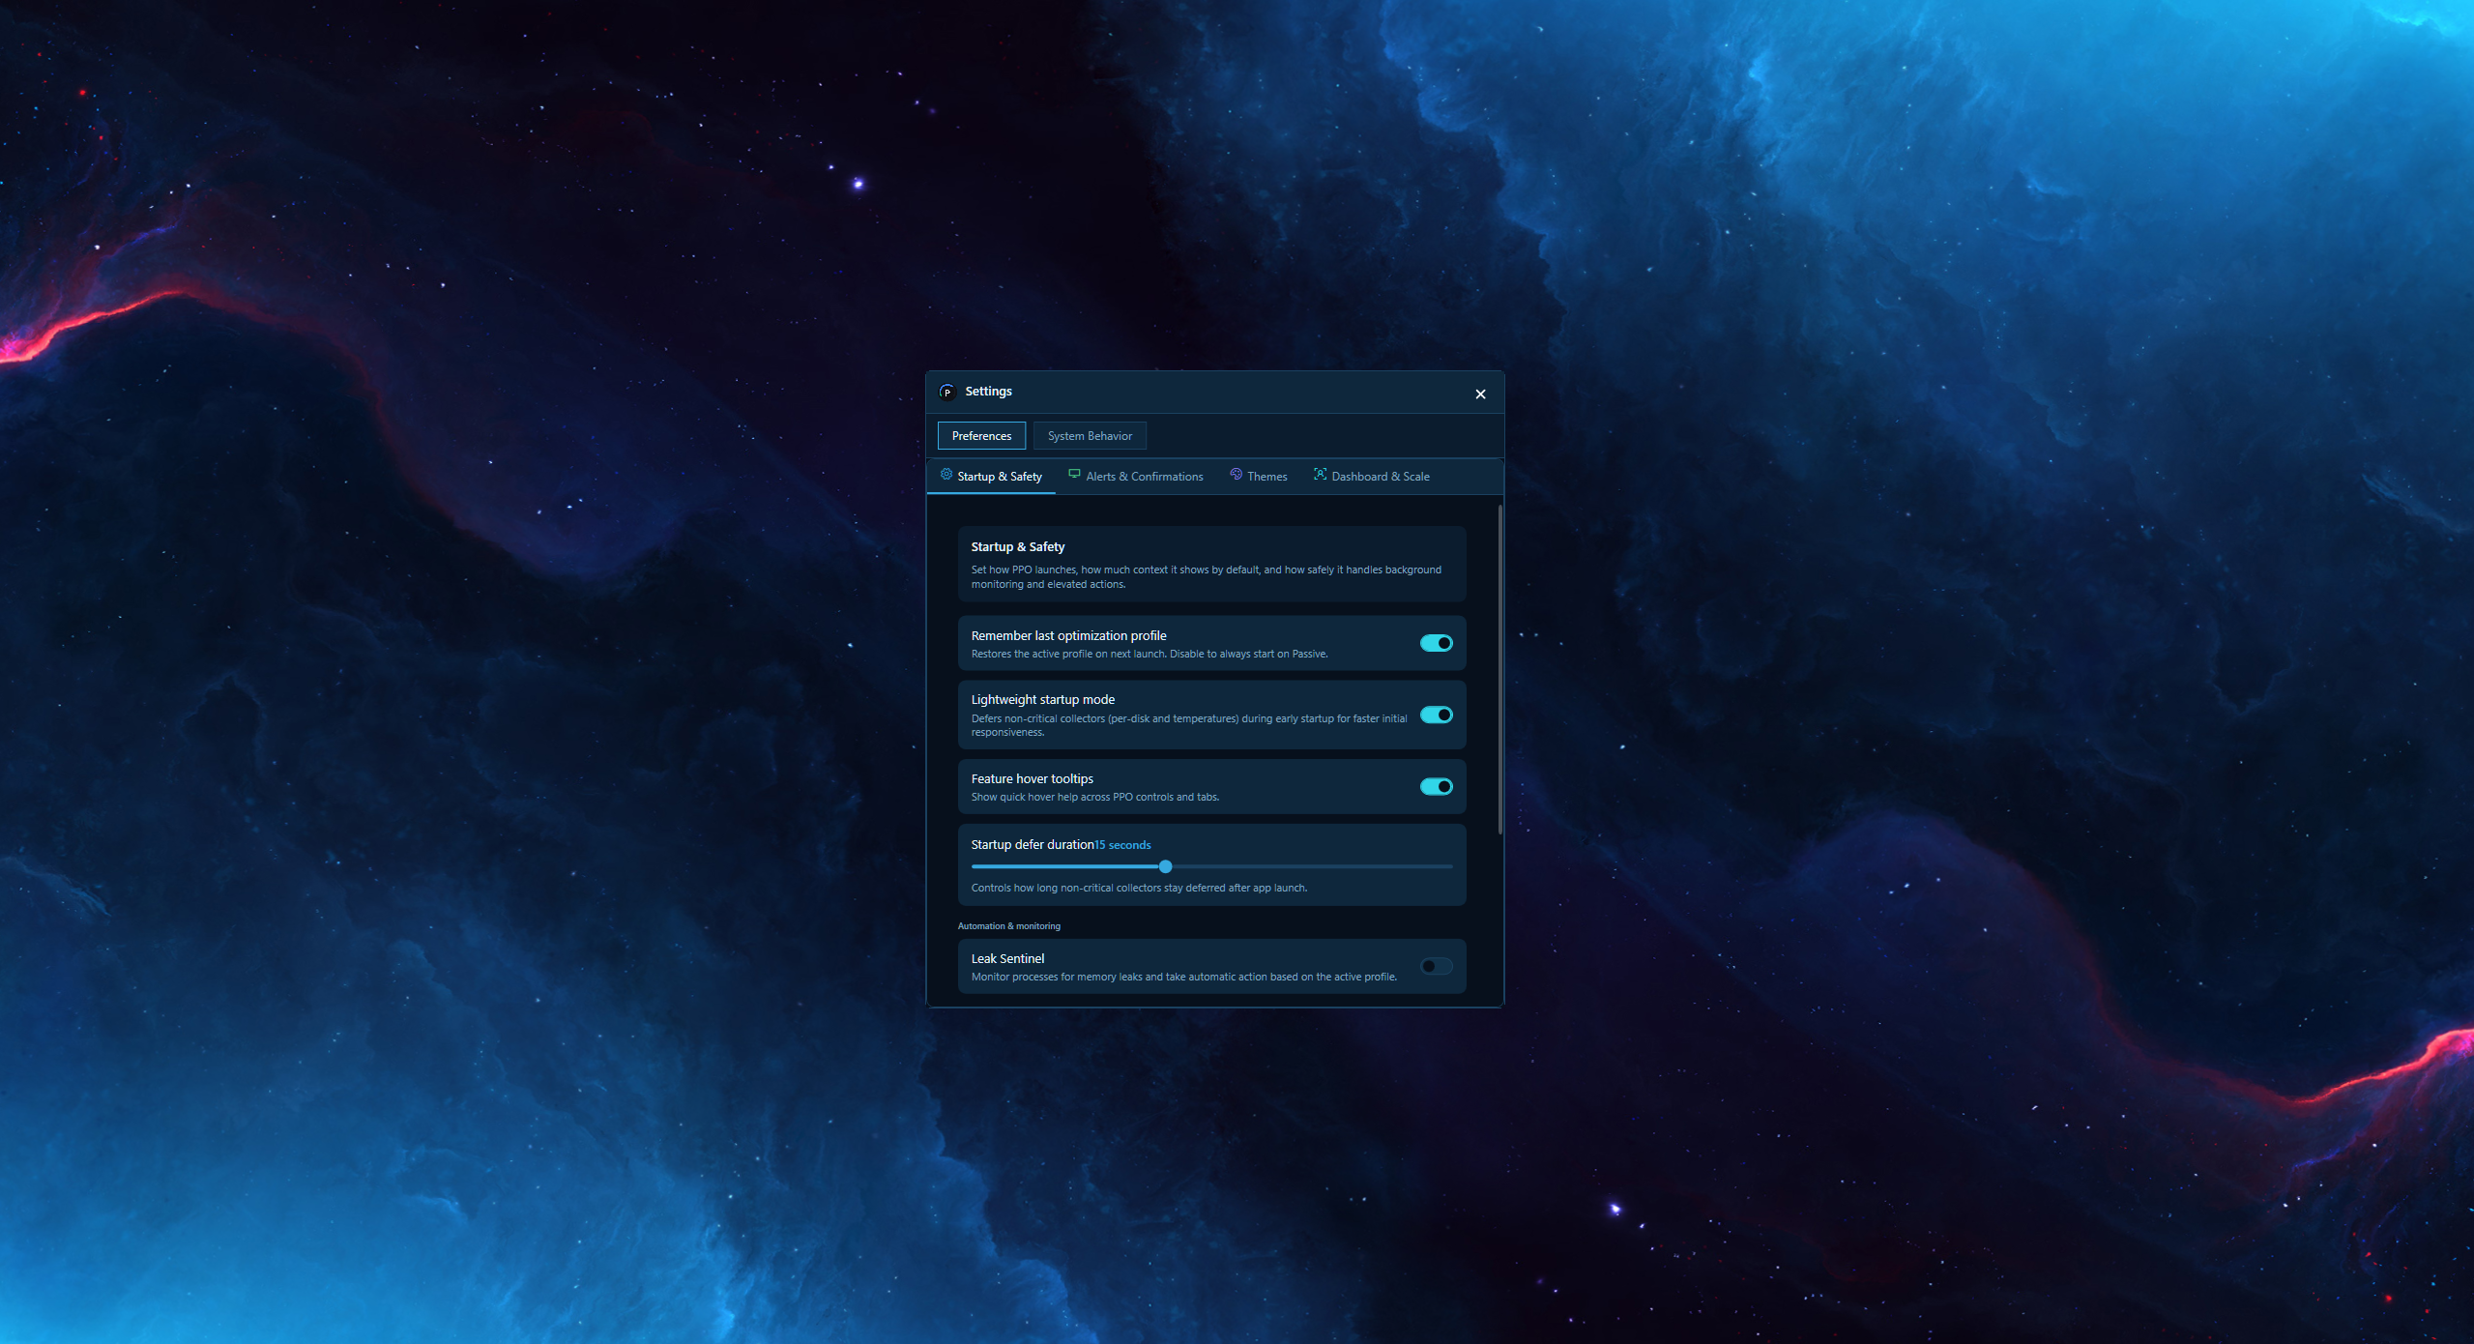This screenshot has width=2474, height=1344.
Task: Click the settings panel vertical scrollbar
Action: pos(1499,669)
